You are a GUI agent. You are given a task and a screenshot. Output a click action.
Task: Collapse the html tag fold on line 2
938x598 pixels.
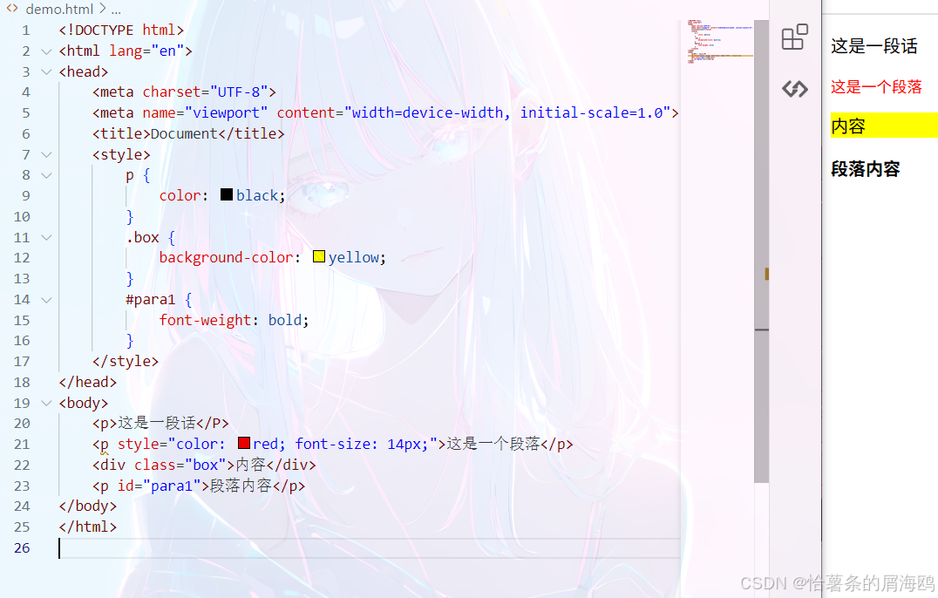[46, 51]
